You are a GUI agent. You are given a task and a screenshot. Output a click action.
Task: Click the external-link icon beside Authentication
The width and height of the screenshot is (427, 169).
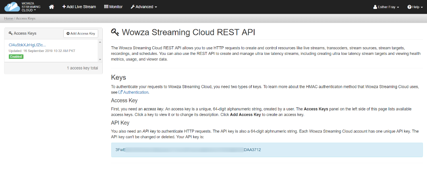[x=120, y=92]
